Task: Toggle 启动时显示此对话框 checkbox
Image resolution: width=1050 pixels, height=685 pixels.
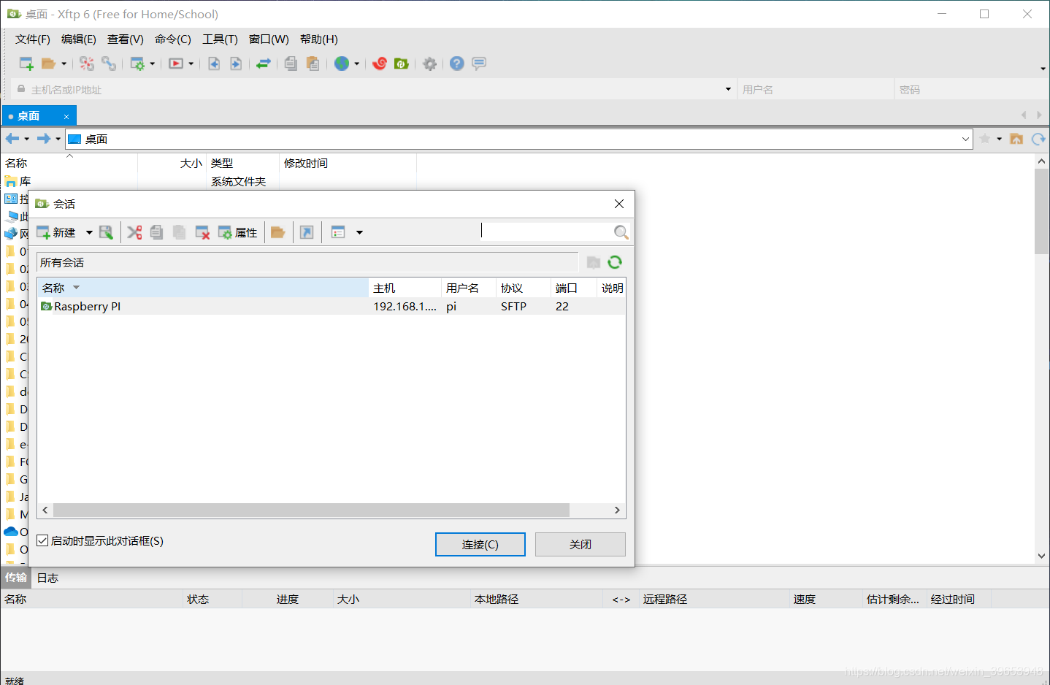Action: pos(43,540)
